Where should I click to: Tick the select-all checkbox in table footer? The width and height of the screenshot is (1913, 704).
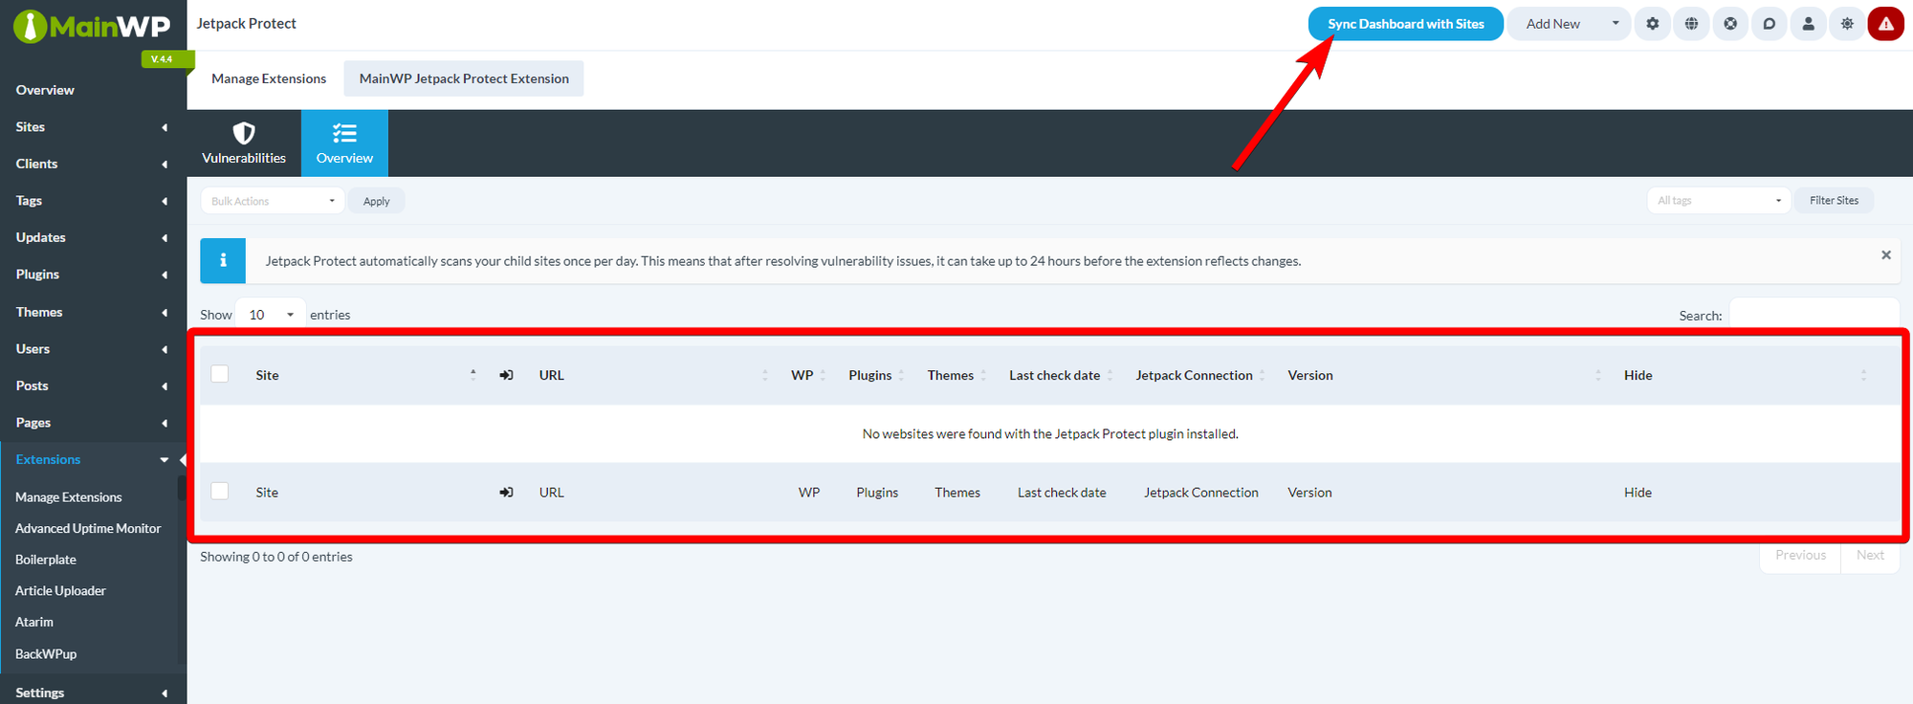[x=220, y=491]
